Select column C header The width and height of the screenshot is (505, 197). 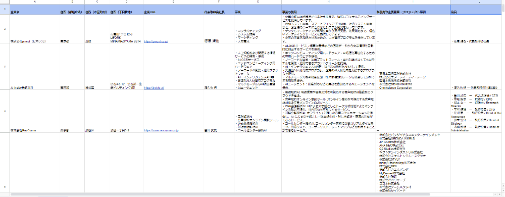97,2
